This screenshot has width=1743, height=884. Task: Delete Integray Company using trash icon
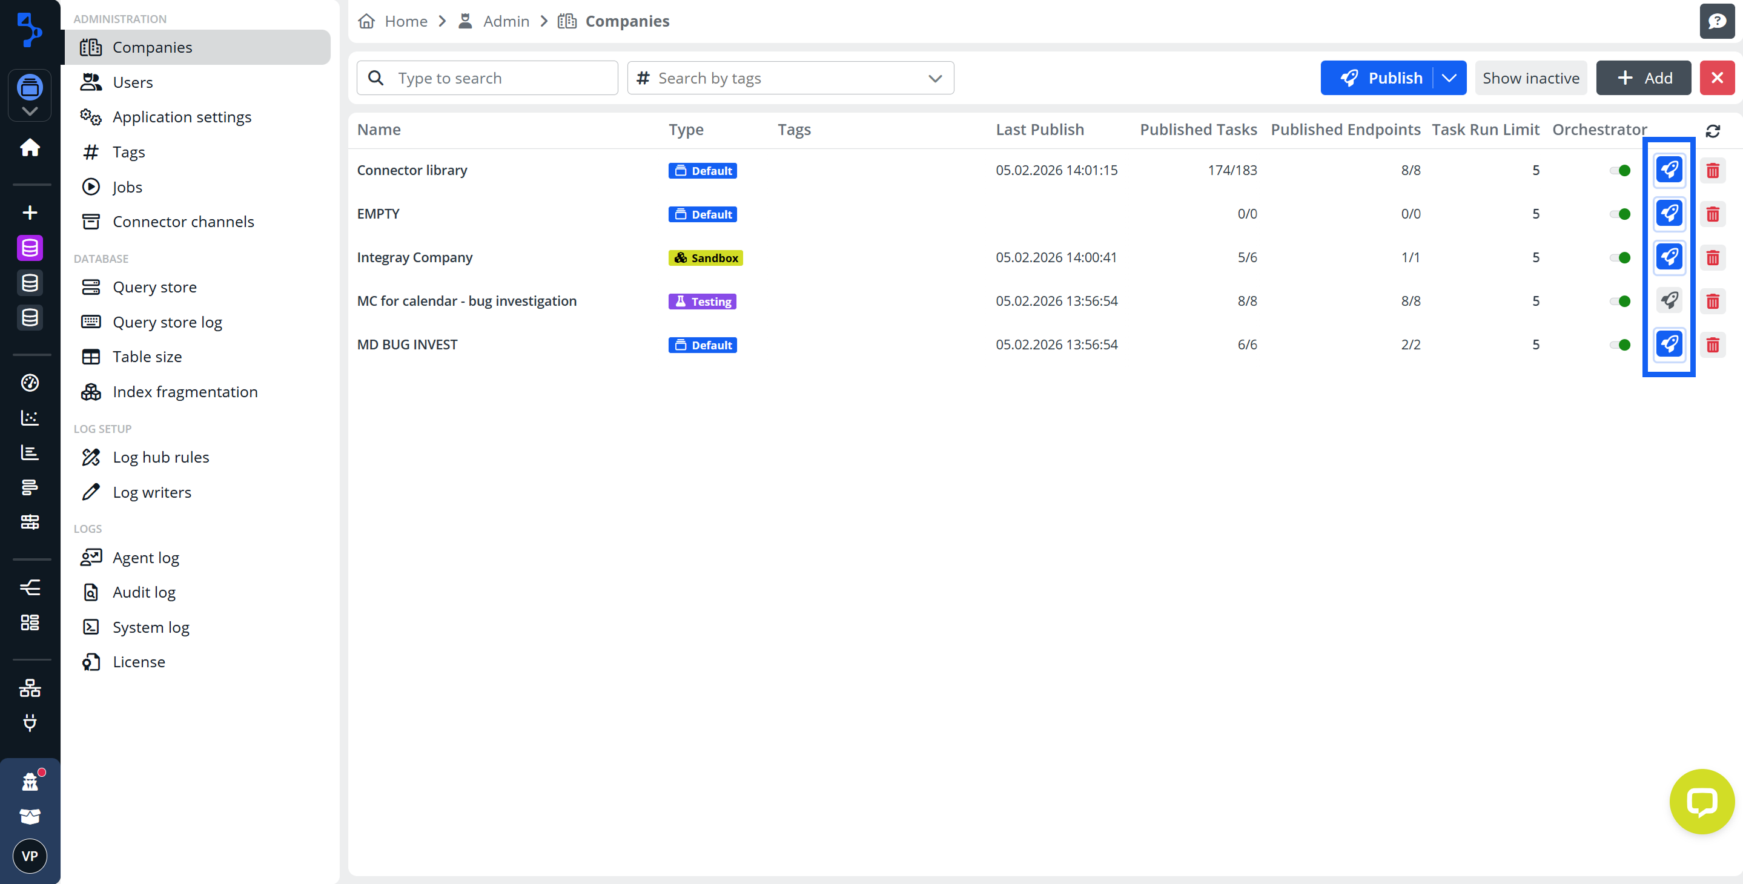tap(1713, 258)
